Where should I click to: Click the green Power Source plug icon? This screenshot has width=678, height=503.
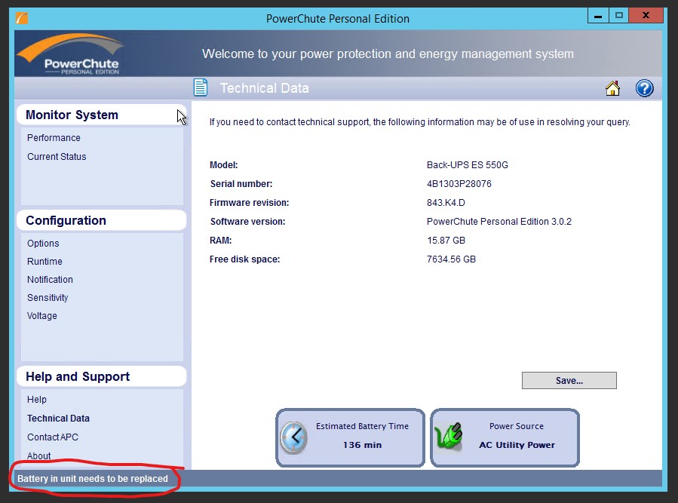(451, 437)
